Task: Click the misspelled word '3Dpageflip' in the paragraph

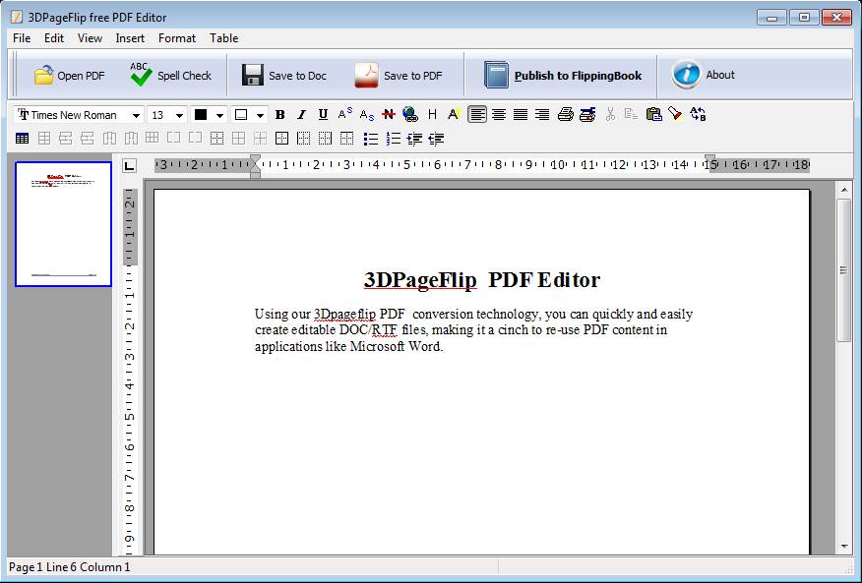Action: [344, 315]
